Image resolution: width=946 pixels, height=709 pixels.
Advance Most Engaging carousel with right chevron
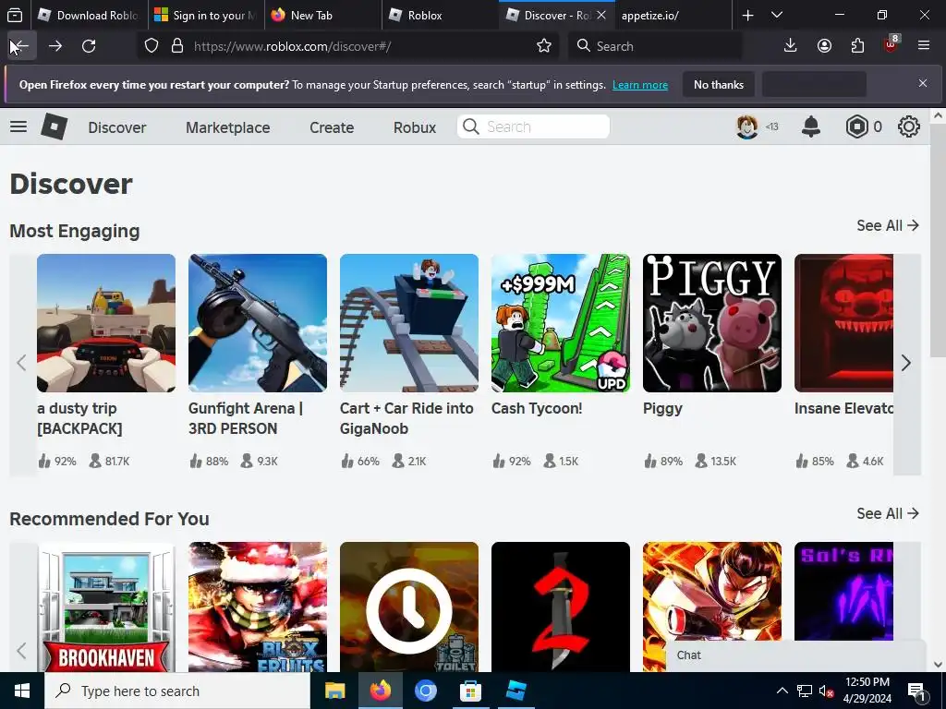(906, 363)
